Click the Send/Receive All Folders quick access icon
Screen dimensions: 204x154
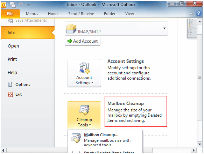point(13,5)
